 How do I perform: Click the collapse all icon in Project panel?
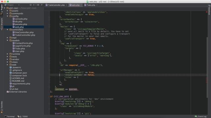34,5
